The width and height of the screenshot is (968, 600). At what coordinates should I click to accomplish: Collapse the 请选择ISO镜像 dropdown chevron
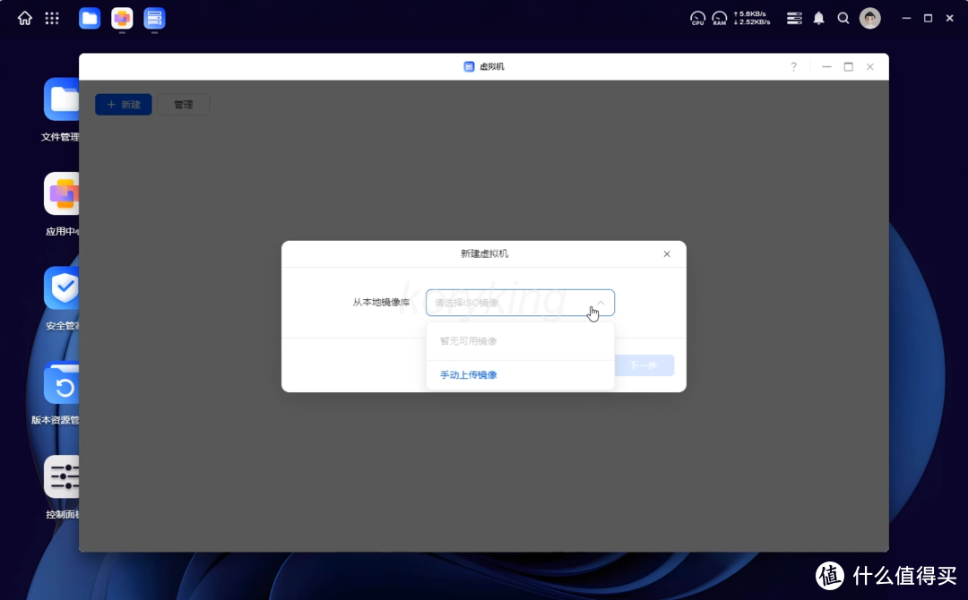click(x=600, y=303)
